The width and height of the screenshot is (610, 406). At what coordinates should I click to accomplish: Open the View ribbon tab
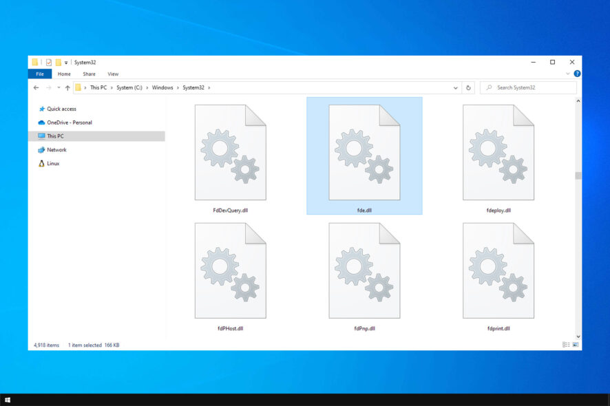point(113,74)
